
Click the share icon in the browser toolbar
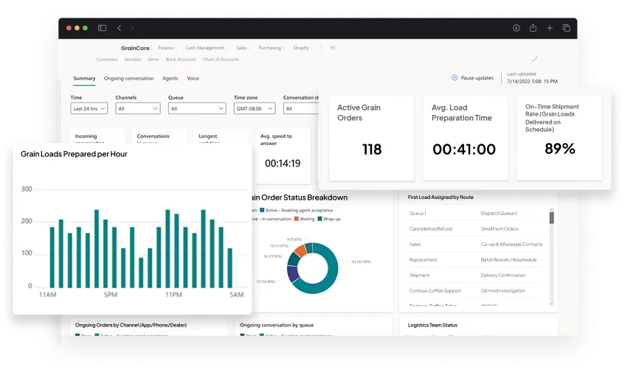pos(533,28)
